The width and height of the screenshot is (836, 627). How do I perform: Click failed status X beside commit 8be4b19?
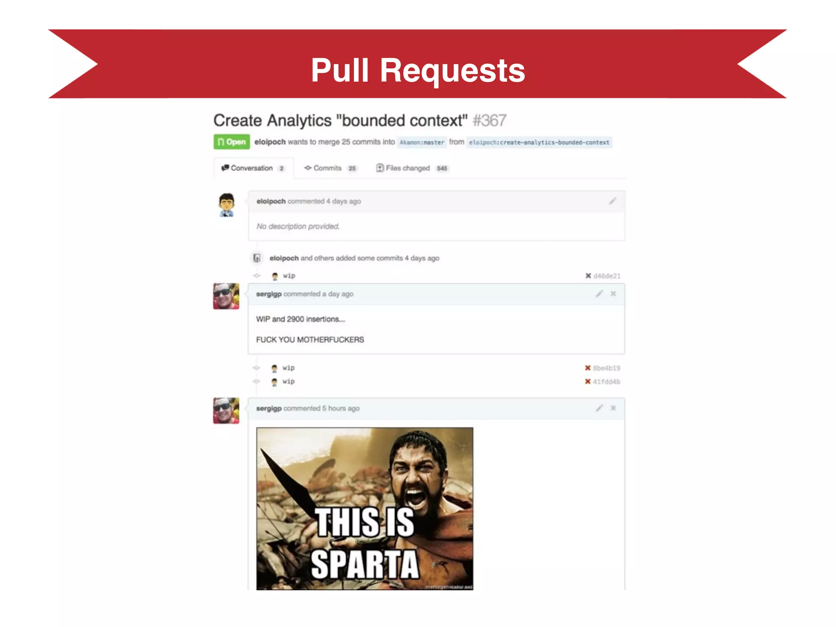tap(588, 368)
